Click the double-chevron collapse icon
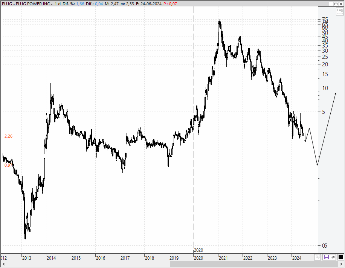This screenshot has width=345, height=268. pos(317,257)
